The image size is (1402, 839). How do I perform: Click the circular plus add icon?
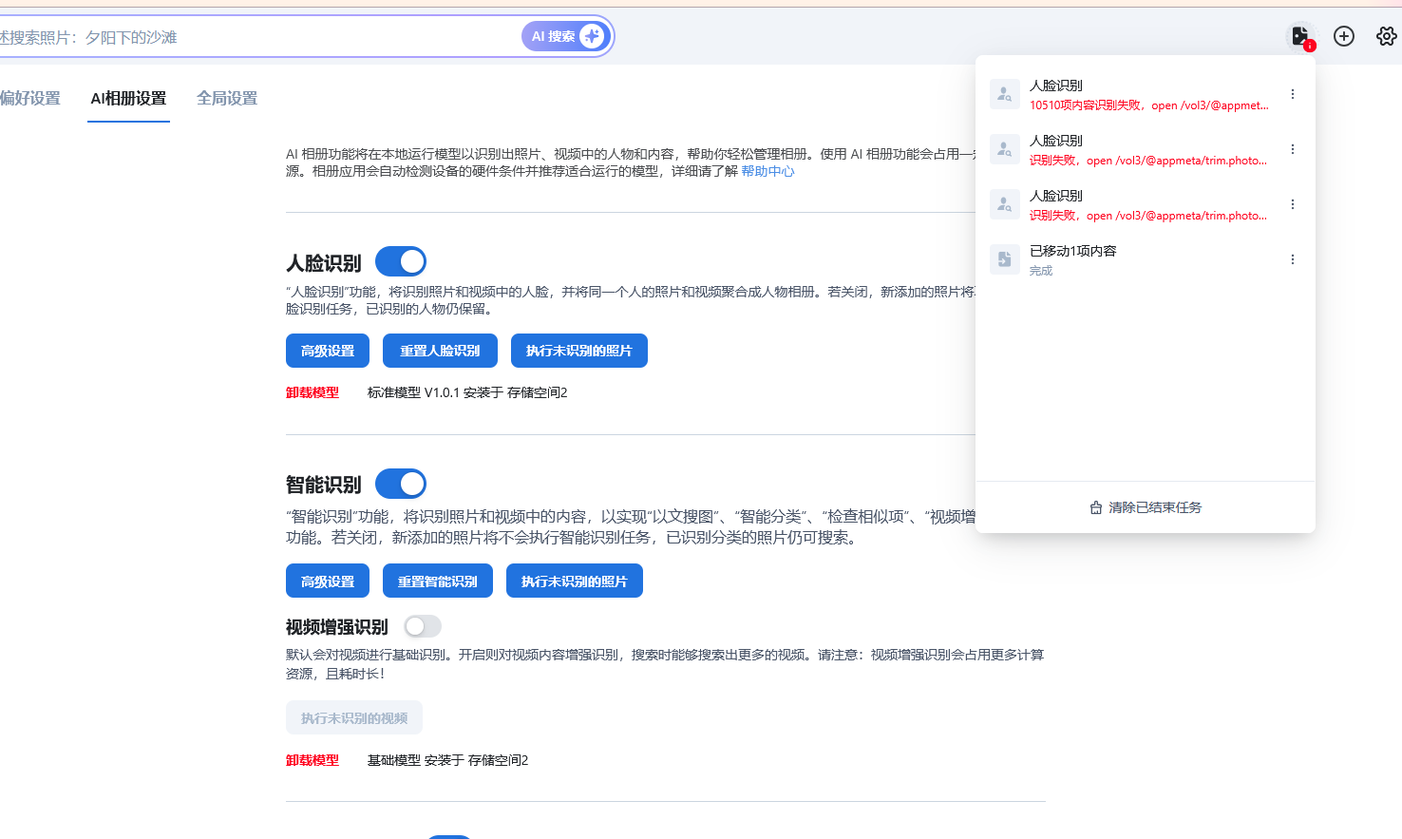pyautogui.click(x=1344, y=35)
